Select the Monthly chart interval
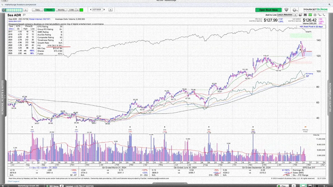The width and height of the screenshot is (333, 187). (61, 10)
